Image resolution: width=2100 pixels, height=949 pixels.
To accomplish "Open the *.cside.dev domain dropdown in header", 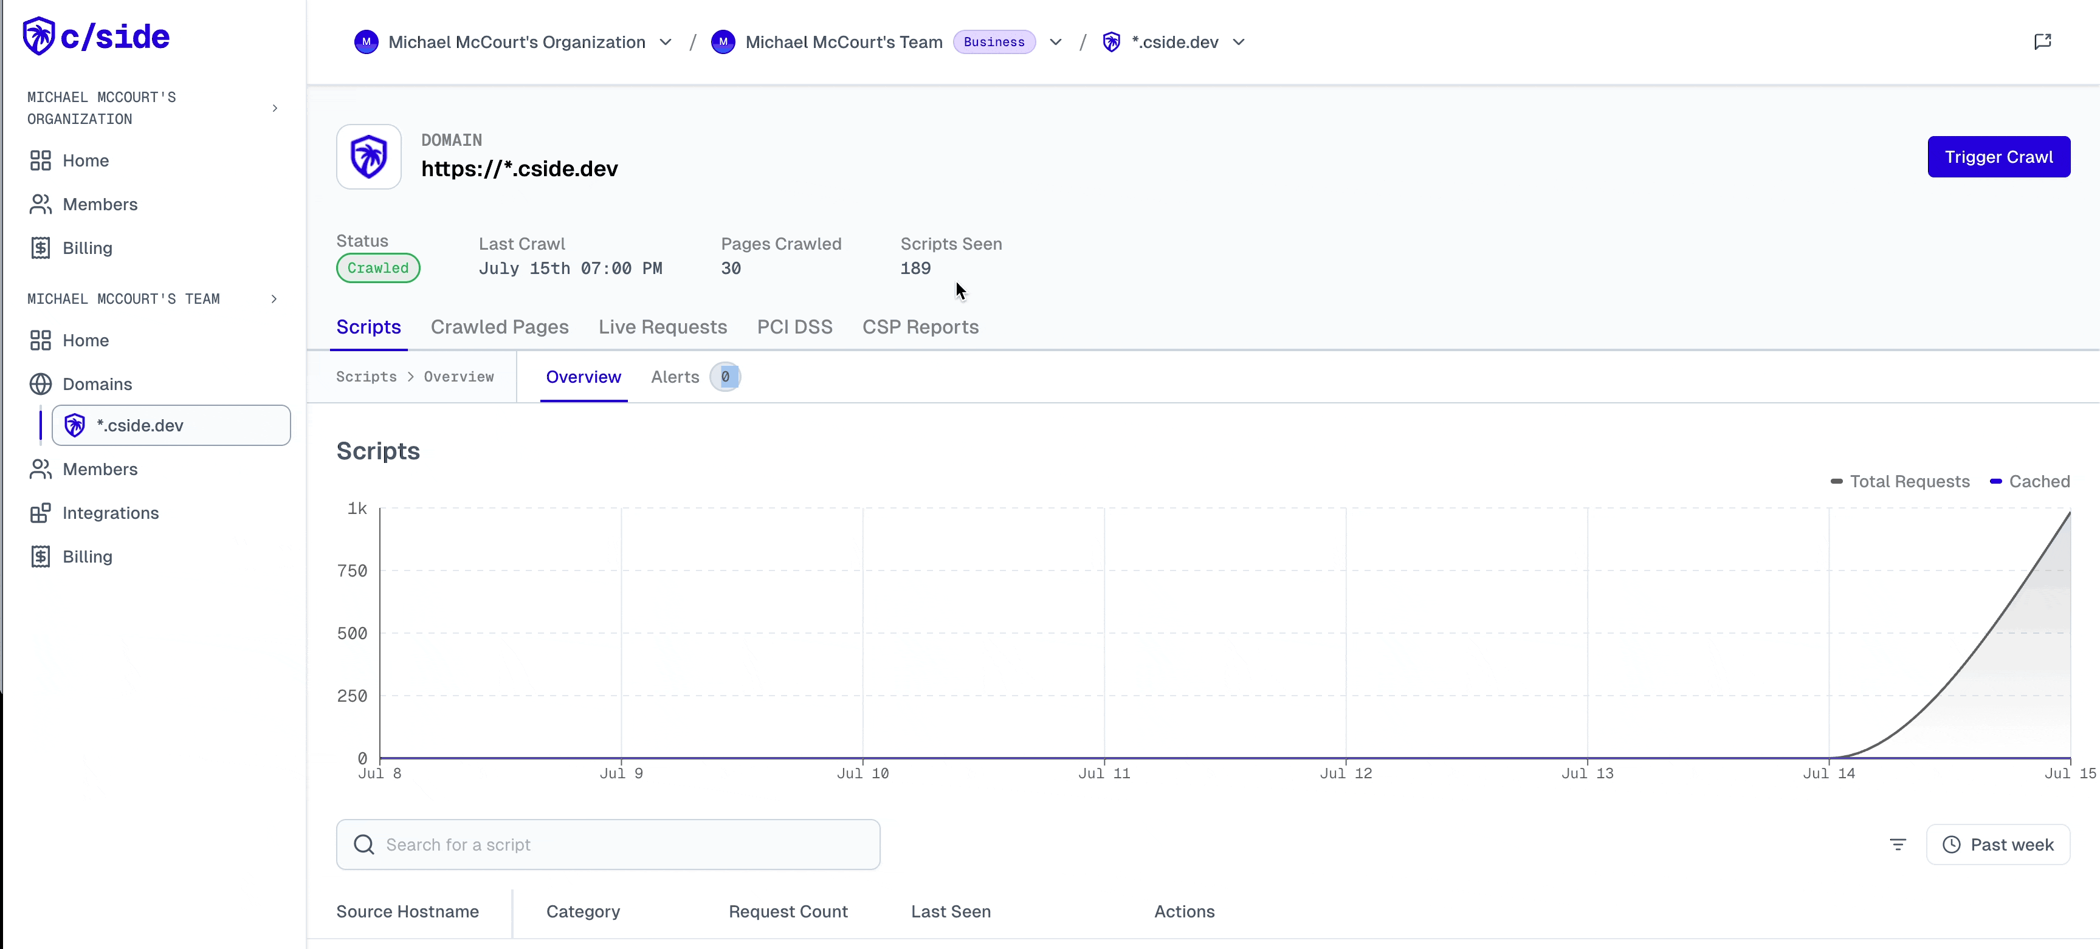I will coord(1238,43).
